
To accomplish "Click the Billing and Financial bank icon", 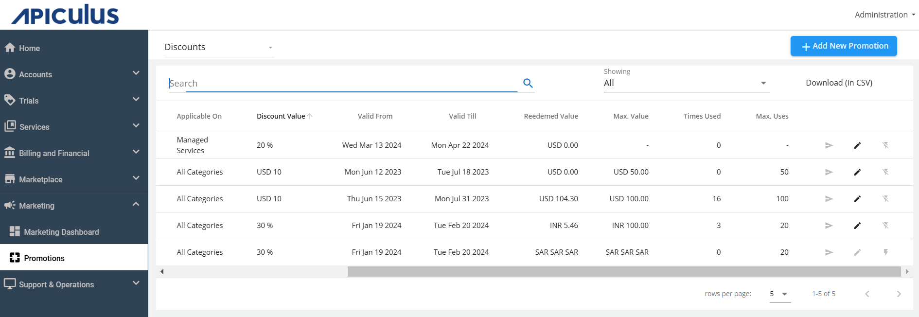I will pyautogui.click(x=10, y=153).
